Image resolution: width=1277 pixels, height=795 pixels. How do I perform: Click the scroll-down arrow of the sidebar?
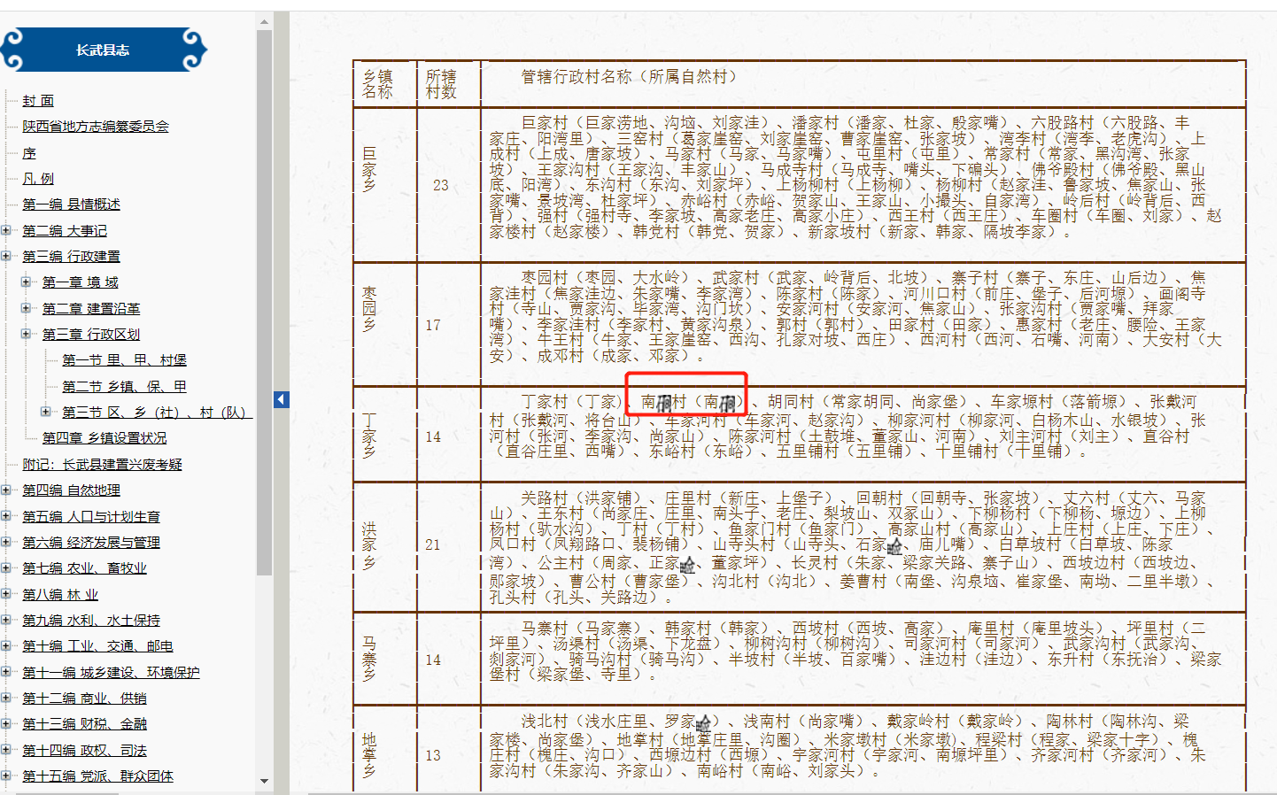click(264, 781)
